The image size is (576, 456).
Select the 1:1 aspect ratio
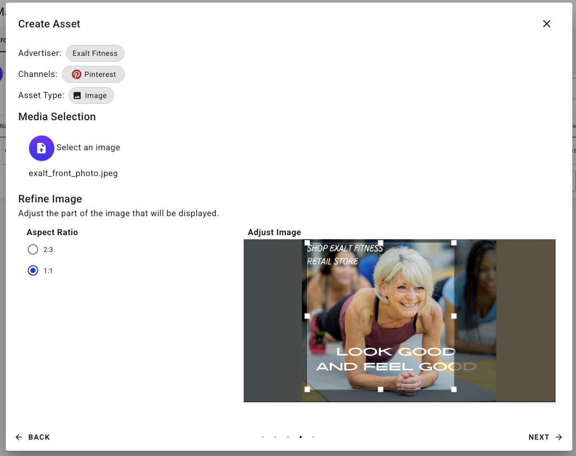33,270
